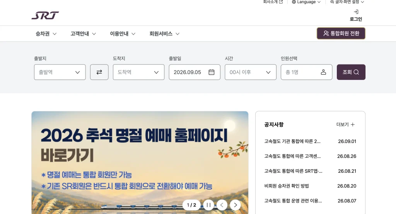The height and width of the screenshot is (214, 396).
Task: Open notice 고속철도 기관 통합에 따른 2...
Action: [292, 141]
